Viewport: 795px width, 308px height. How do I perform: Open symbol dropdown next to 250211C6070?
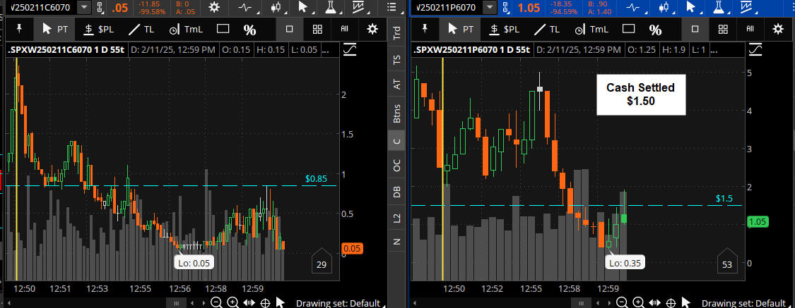pos(84,8)
